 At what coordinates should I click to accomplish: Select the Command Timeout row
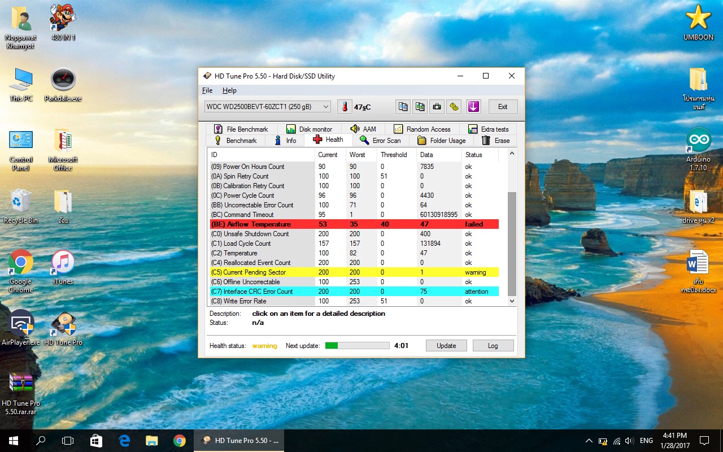354,215
